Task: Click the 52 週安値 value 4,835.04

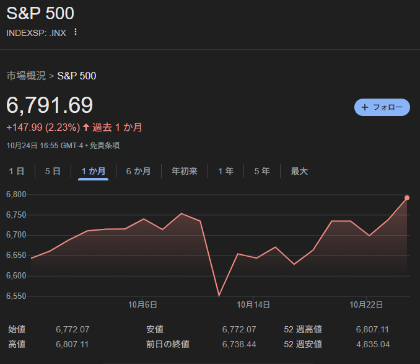Action: coord(373,344)
